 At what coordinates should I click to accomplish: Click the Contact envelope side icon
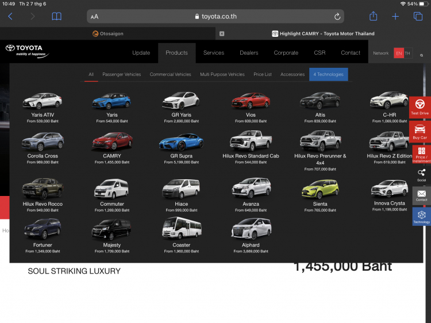[x=421, y=195]
